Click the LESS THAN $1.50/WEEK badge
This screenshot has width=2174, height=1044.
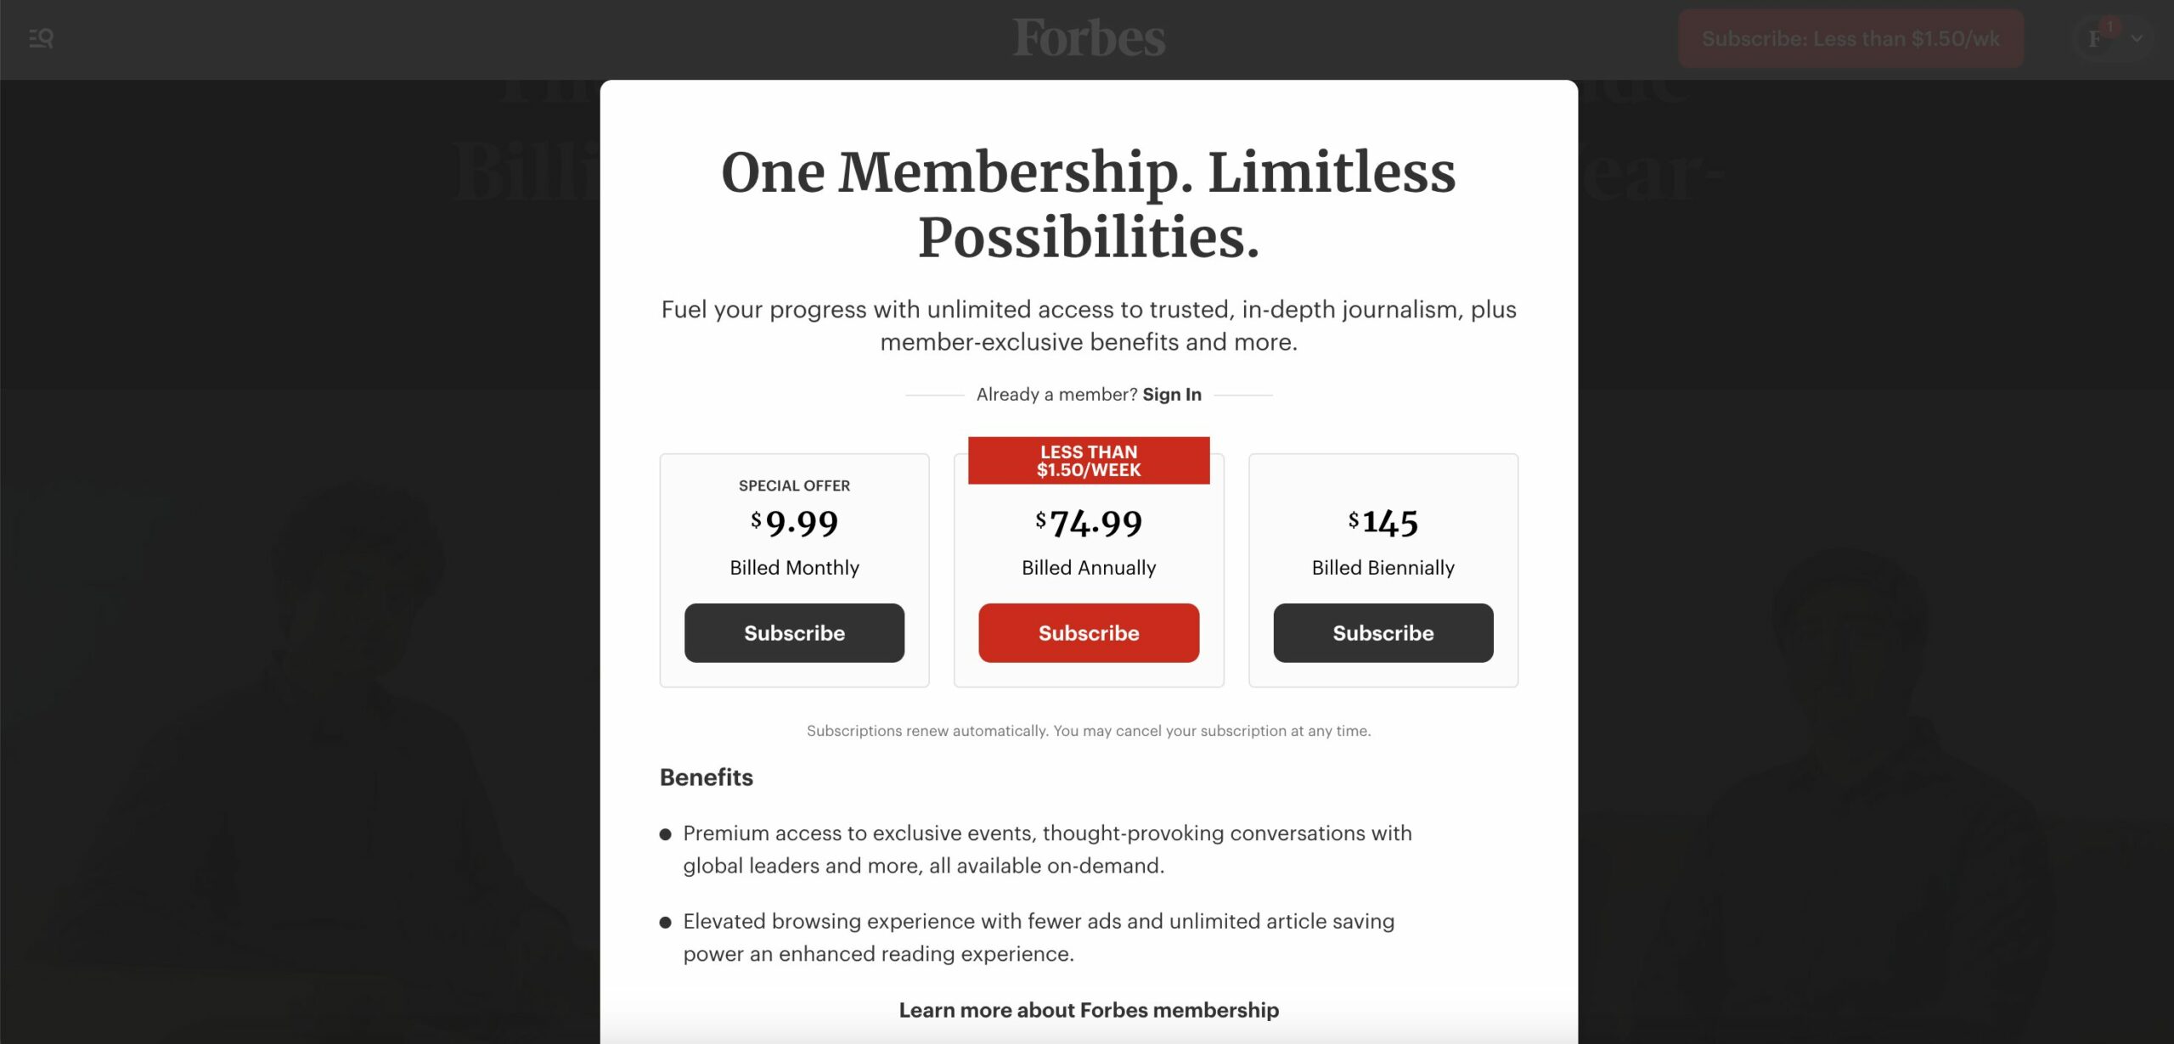tap(1089, 460)
